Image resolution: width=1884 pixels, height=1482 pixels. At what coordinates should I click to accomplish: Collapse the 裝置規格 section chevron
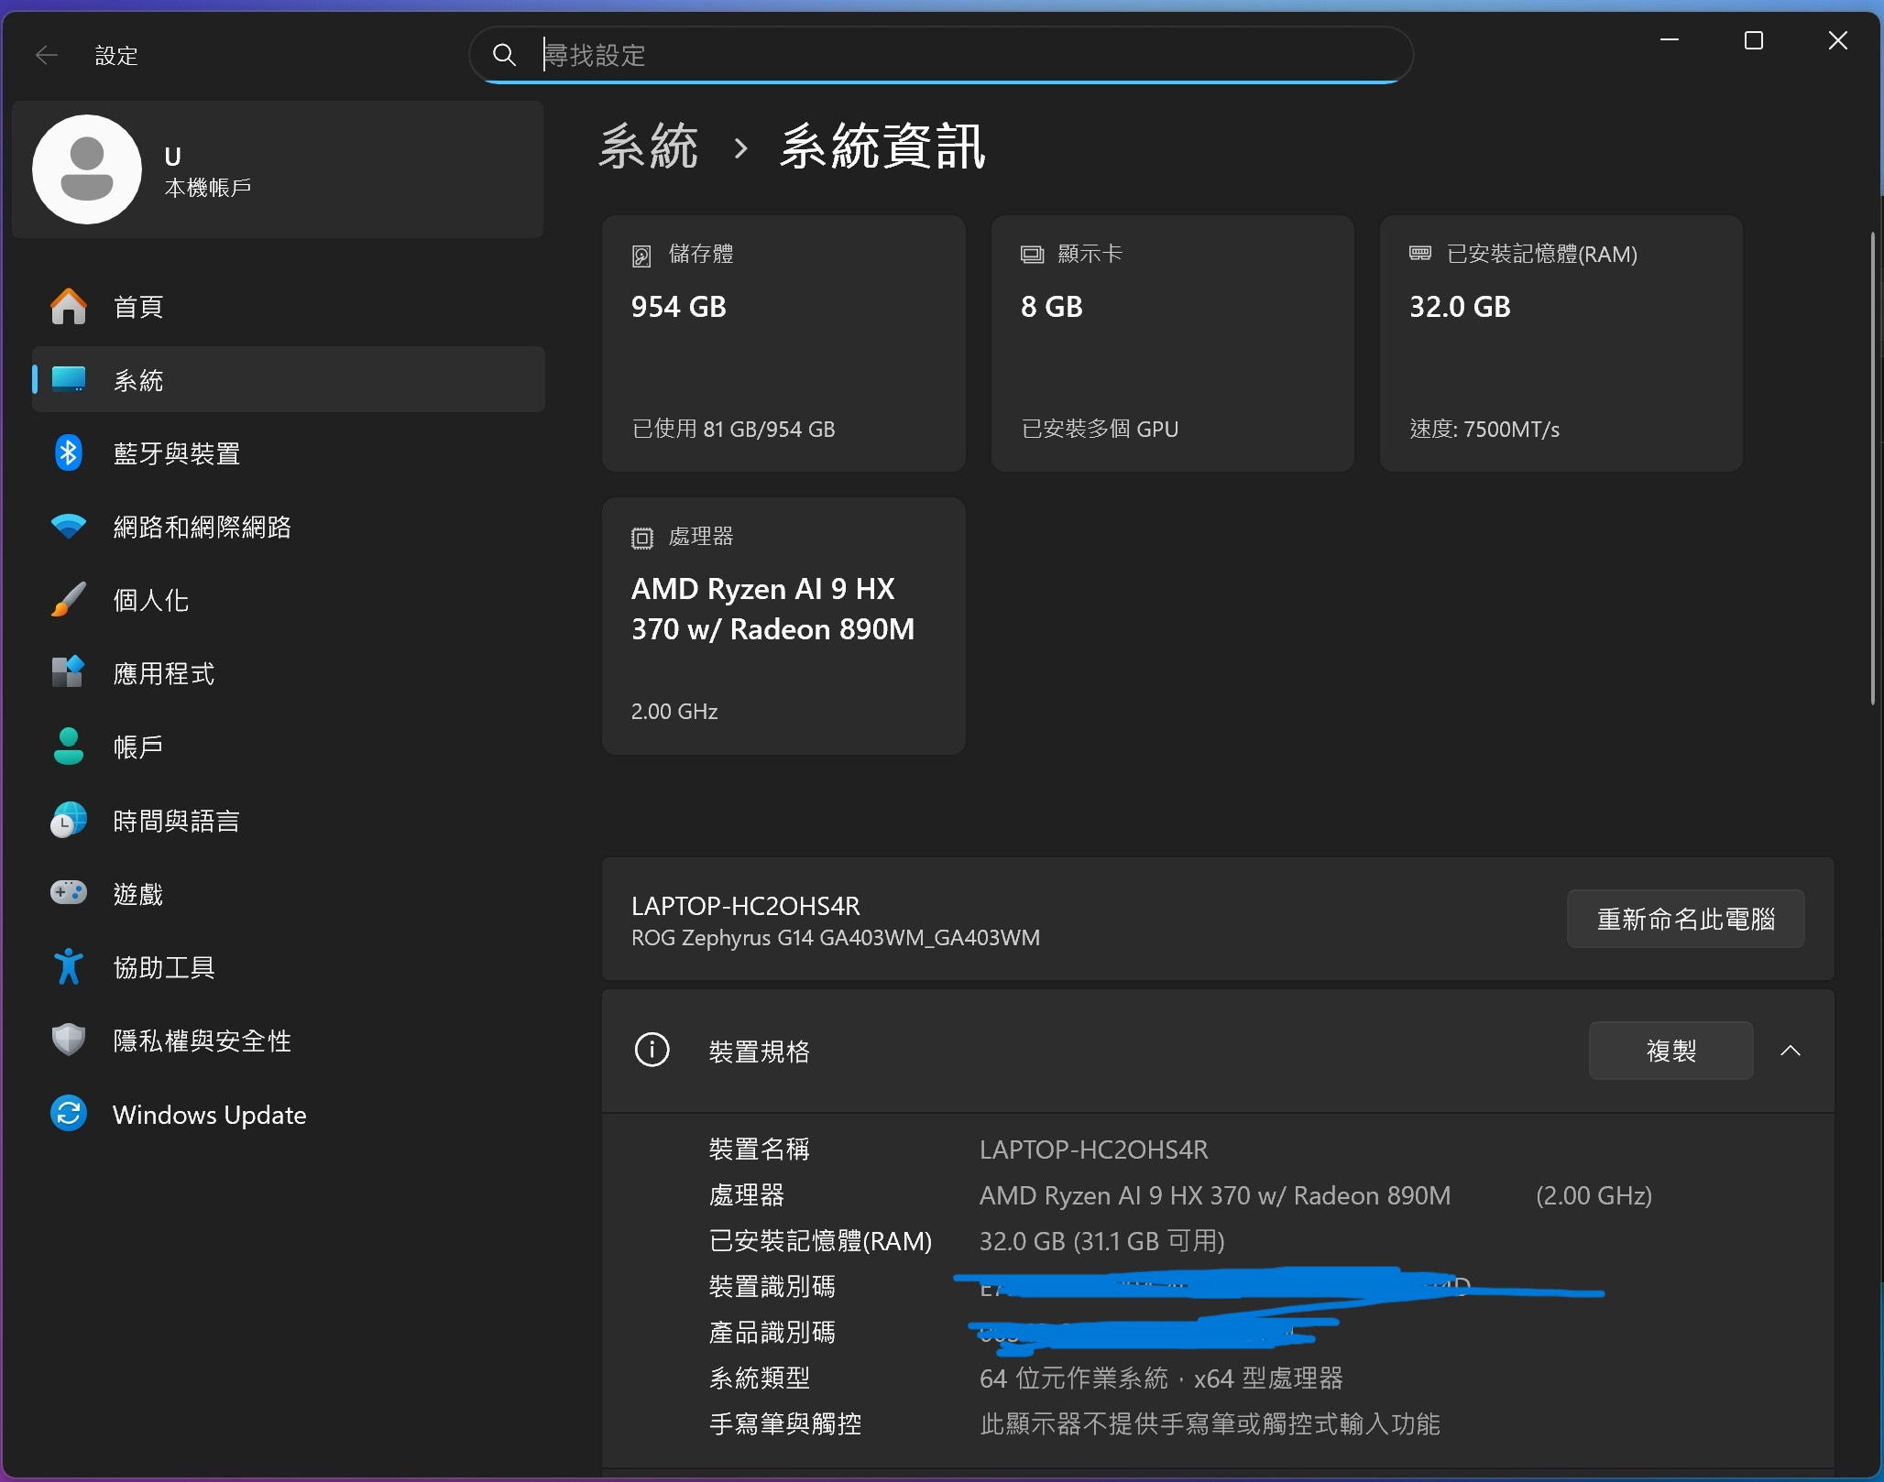click(x=1790, y=1051)
